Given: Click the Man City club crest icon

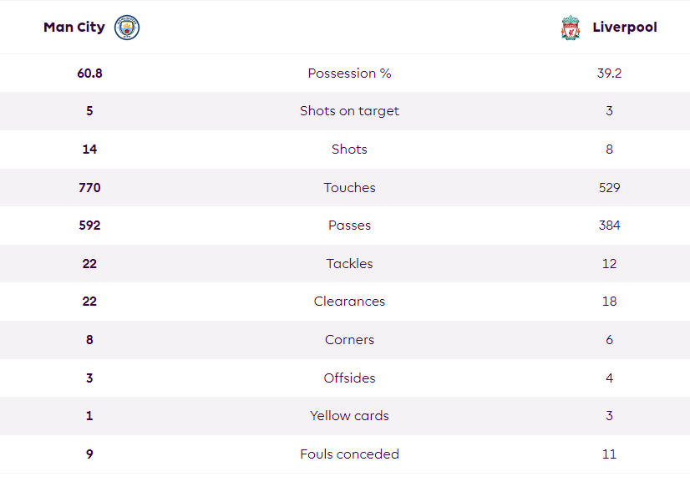Looking at the screenshot, I should click(x=127, y=28).
